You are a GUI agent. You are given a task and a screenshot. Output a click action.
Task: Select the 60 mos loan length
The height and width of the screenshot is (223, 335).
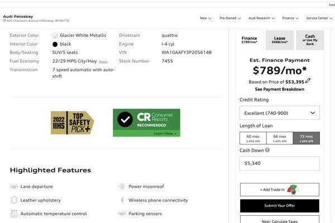tap(253, 138)
